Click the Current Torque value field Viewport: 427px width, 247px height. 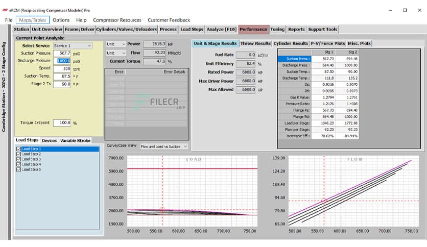pos(154,61)
